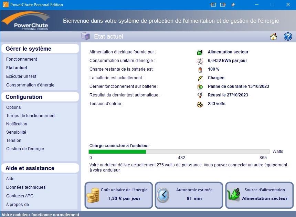Click the '432' midpoint watts label
The width and height of the screenshot is (296, 217).
pos(181,158)
